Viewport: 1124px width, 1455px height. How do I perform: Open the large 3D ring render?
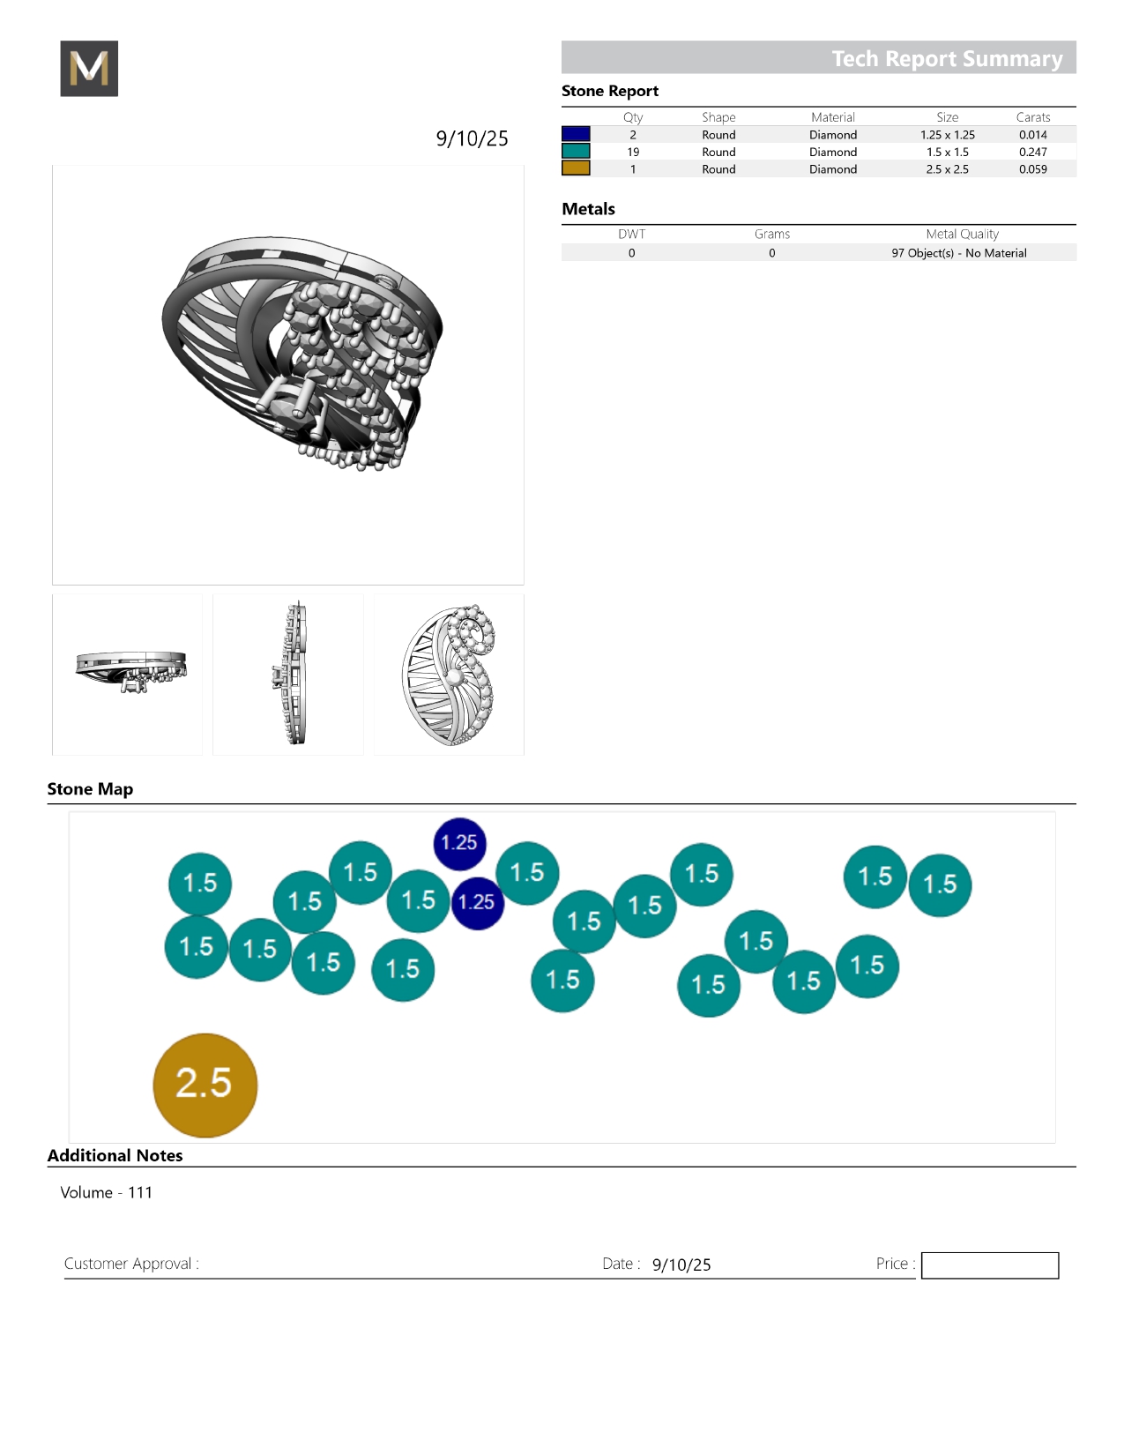[x=288, y=375]
